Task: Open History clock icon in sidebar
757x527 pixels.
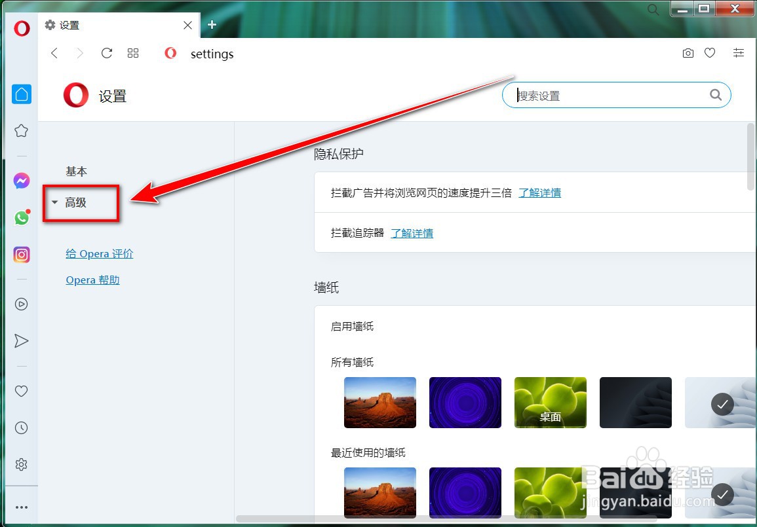Action: click(x=21, y=427)
